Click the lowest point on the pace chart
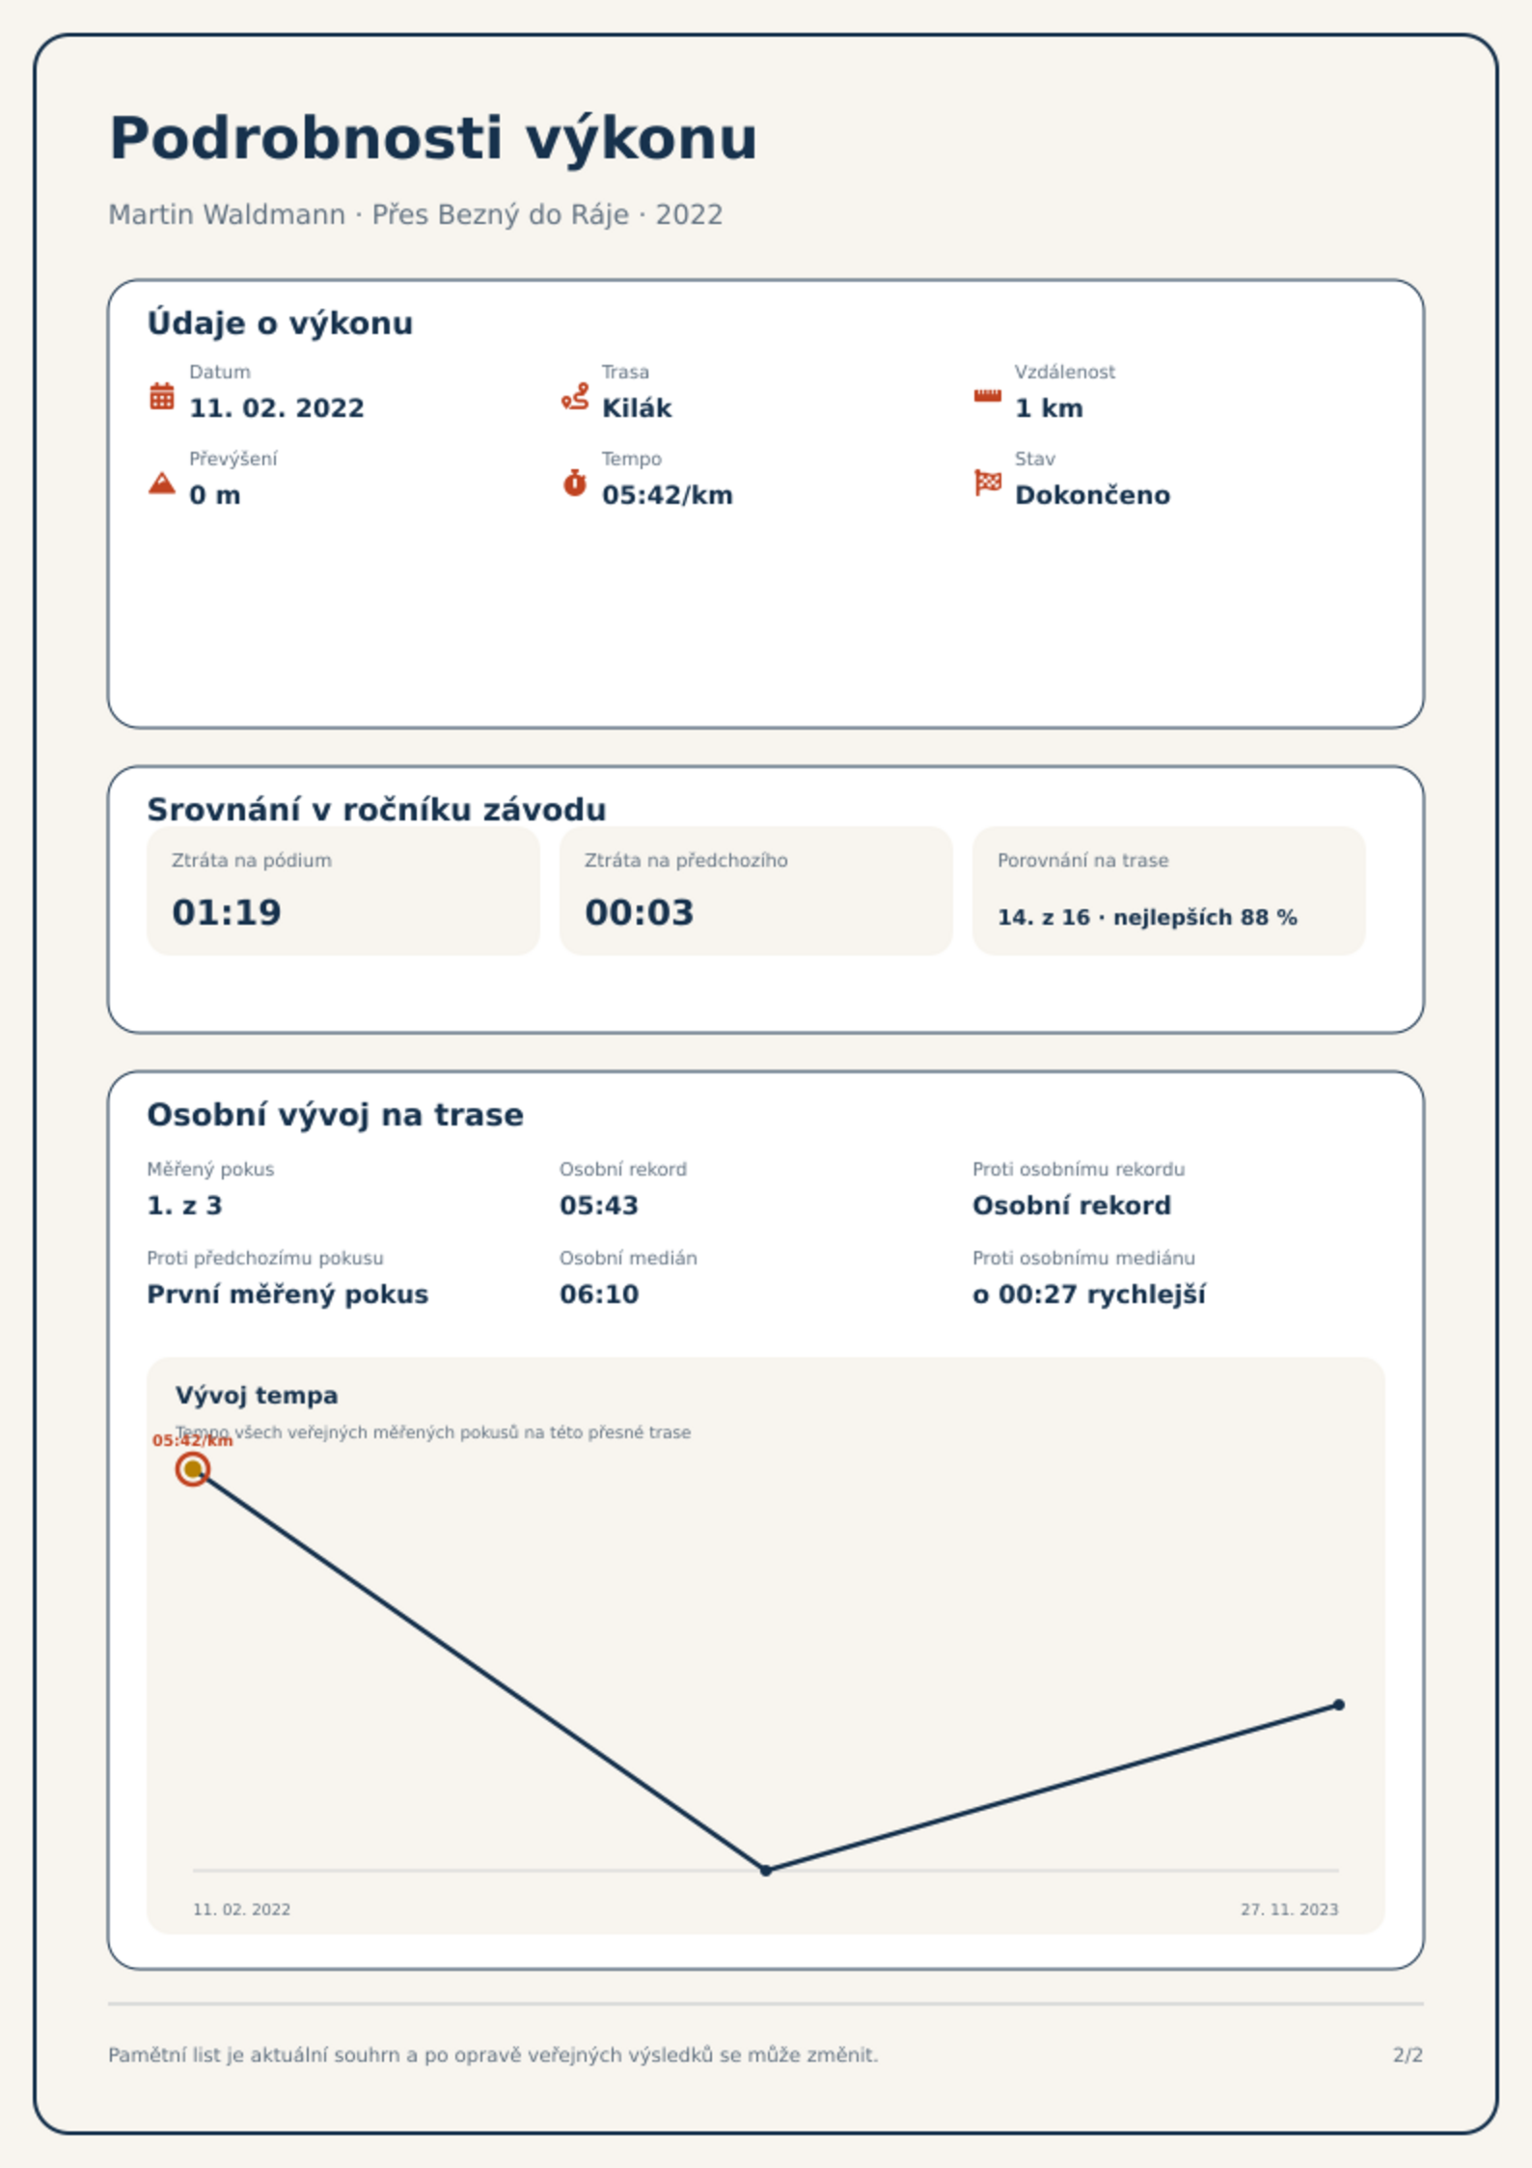This screenshot has height=2168, width=1532. (766, 1871)
